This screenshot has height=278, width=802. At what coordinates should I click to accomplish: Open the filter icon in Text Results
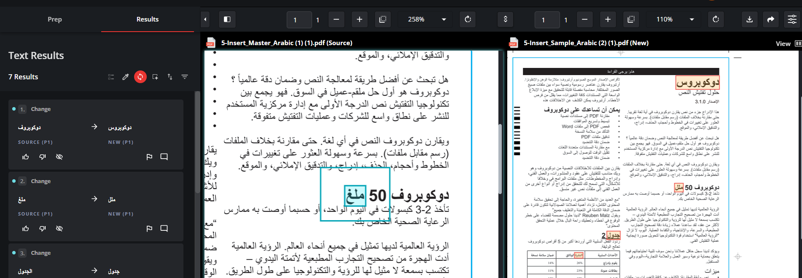click(x=185, y=77)
